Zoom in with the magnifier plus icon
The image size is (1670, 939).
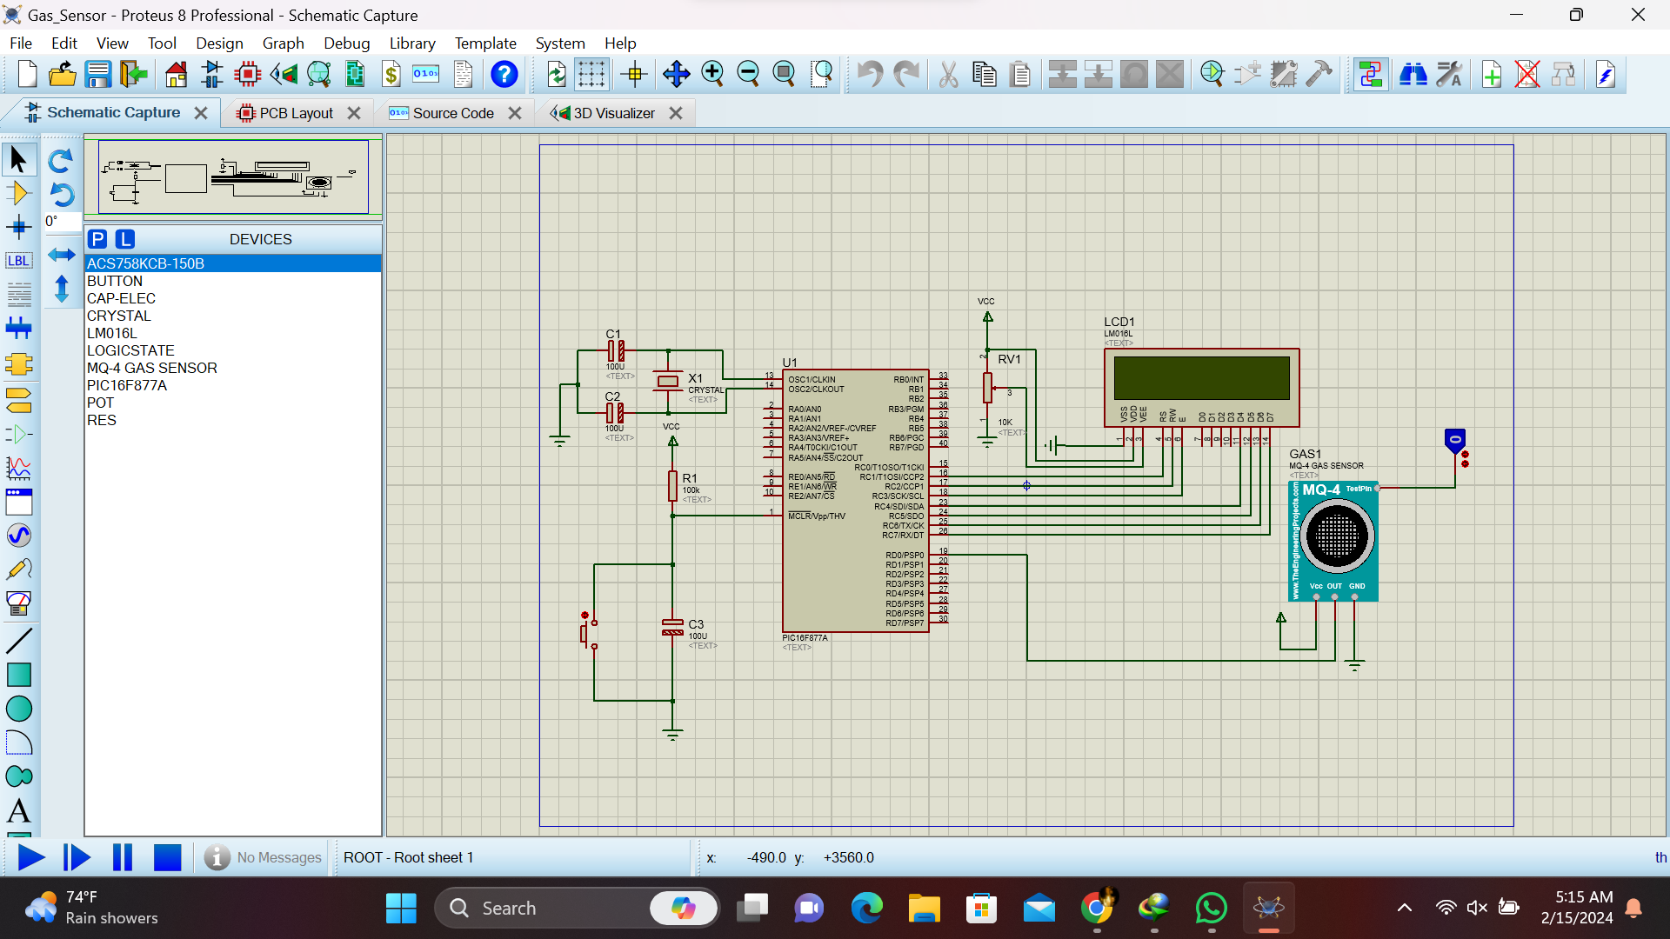tap(712, 75)
